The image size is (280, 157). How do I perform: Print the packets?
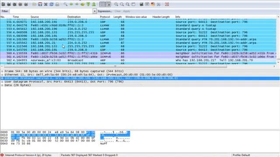click(x=57, y=4)
